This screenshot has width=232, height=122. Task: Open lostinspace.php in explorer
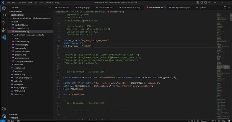pos(30,45)
